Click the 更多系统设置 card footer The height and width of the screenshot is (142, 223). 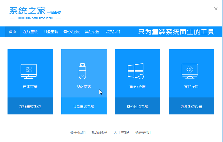pos(192,106)
